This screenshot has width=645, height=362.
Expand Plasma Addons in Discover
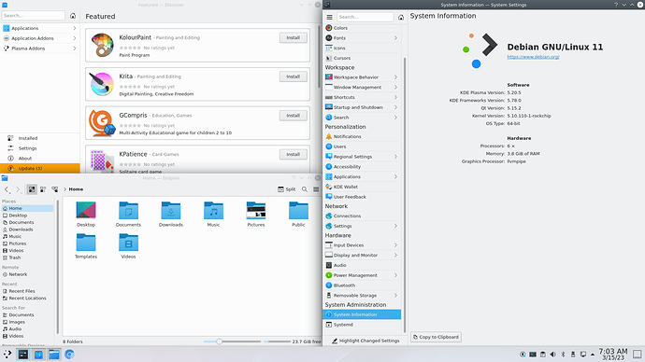tap(75, 49)
